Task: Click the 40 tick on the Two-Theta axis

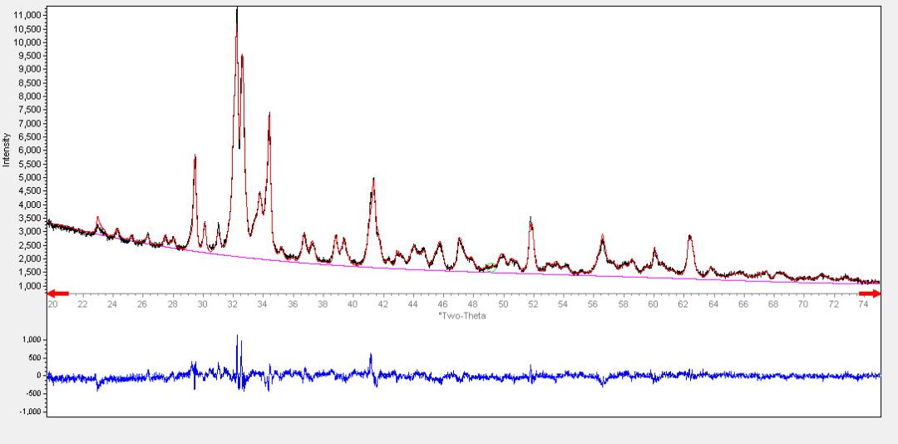Action: pos(353,305)
